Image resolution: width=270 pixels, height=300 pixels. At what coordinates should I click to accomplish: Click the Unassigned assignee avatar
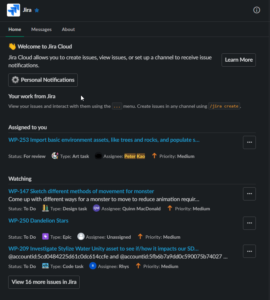[81, 237]
